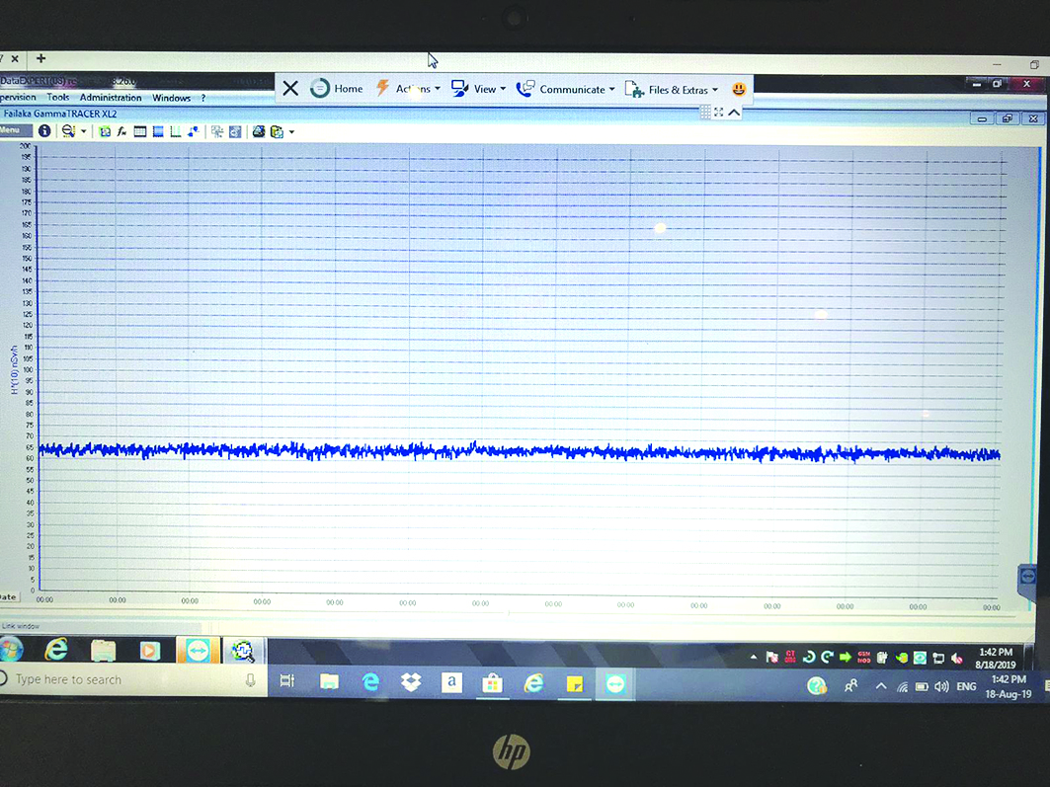1050x787 pixels.
Task: Click the magnifier zoom tool icon
Action: point(68,130)
